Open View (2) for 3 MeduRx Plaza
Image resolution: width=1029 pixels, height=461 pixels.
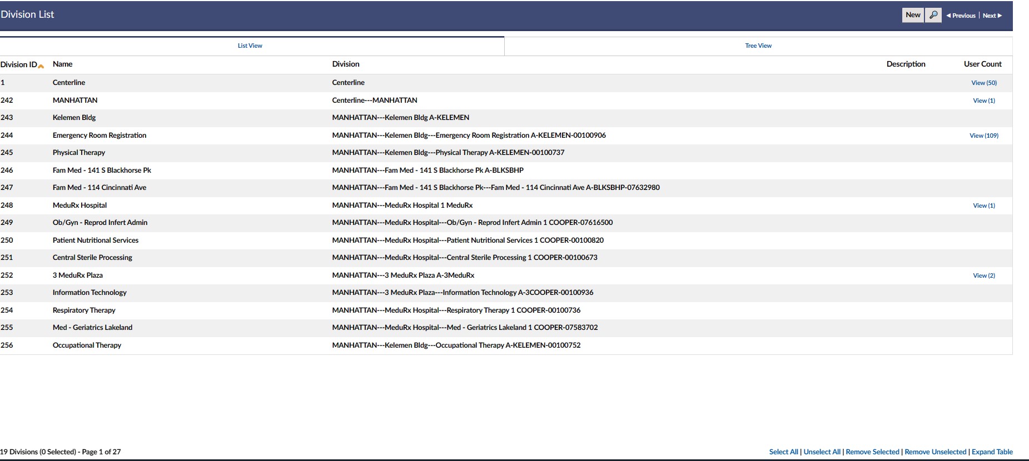pyautogui.click(x=983, y=275)
